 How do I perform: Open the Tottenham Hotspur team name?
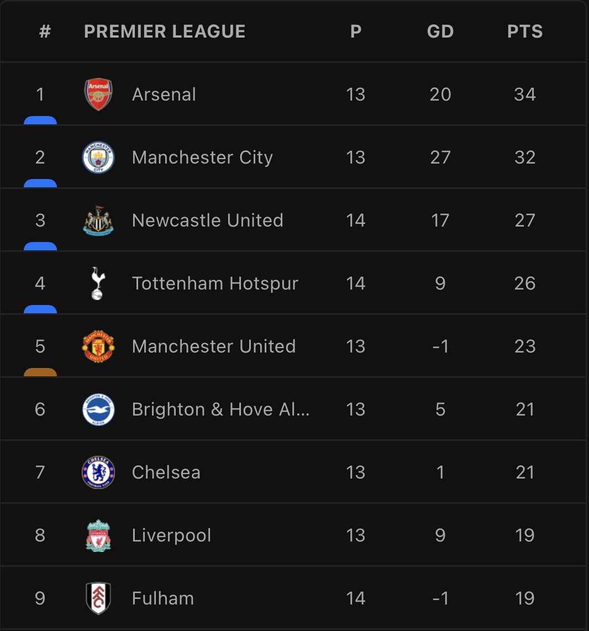[x=215, y=283]
